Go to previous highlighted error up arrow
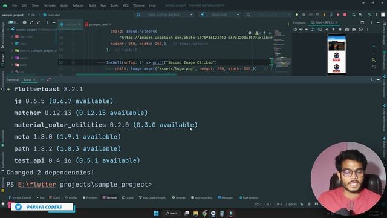The height and width of the screenshot is (218, 387). pos(264,33)
